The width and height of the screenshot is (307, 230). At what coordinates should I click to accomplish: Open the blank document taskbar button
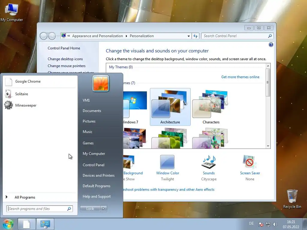pyautogui.click(x=27, y=224)
